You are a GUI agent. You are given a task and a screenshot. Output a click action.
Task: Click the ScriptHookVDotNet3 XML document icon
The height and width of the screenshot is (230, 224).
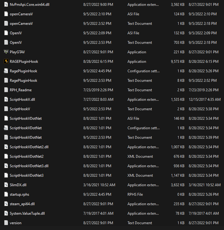coord(6,175)
